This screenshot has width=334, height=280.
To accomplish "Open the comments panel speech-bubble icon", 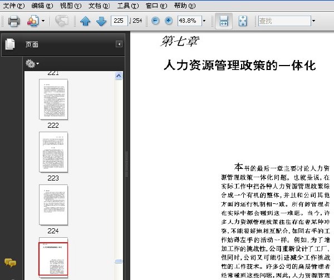I will 10,263.
